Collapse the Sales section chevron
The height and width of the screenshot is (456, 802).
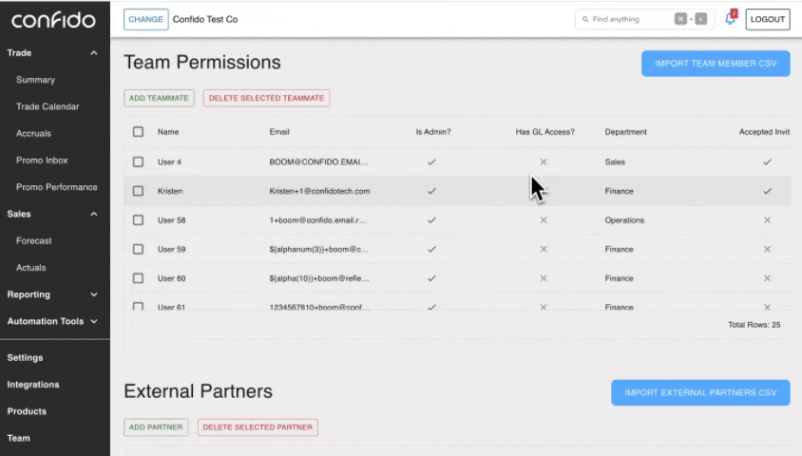[x=94, y=214]
